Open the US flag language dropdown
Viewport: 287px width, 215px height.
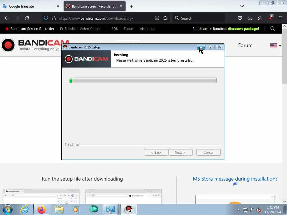[x=276, y=46]
